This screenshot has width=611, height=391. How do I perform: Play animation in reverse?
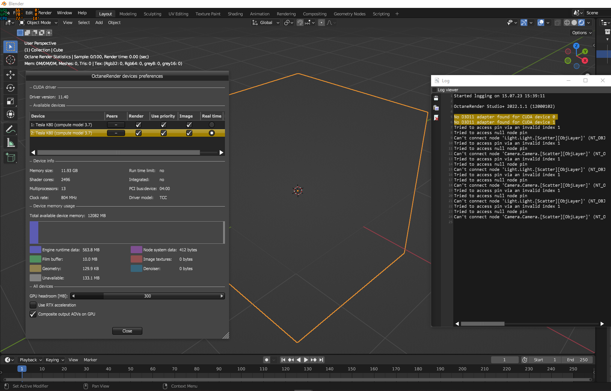(x=299, y=360)
